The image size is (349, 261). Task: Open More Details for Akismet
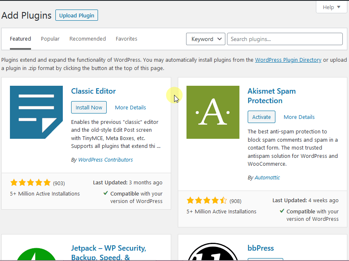[x=299, y=117]
